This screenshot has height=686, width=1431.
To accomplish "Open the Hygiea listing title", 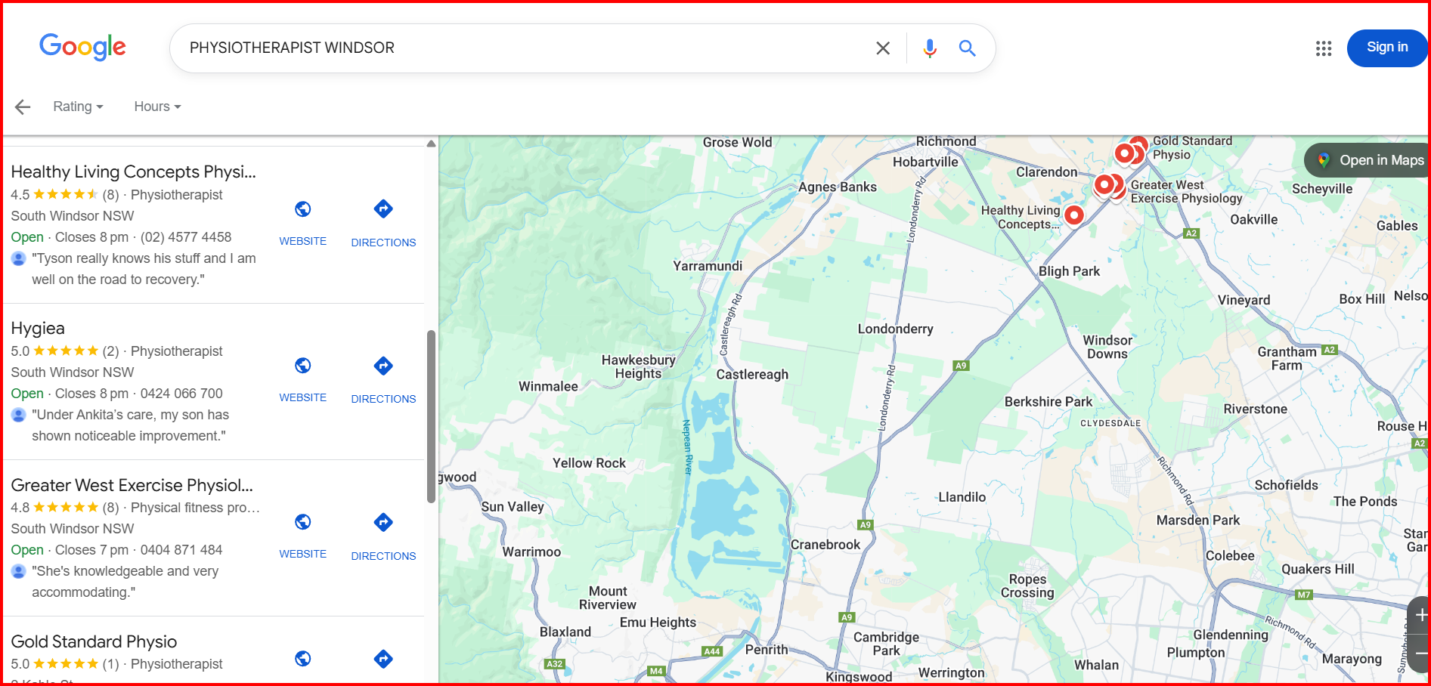I will (x=38, y=328).
